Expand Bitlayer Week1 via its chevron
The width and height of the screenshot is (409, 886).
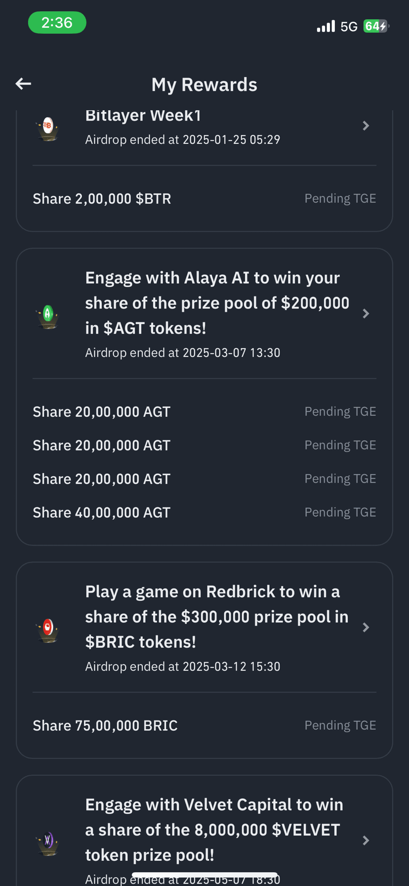pos(366,126)
